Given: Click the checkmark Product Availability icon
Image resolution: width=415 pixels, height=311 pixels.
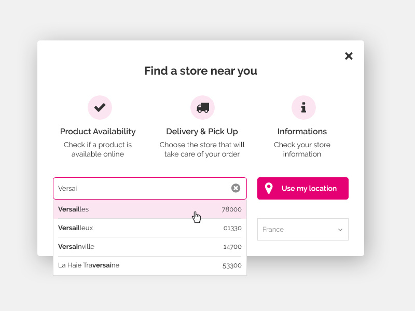Looking at the screenshot, I should click(x=100, y=107).
